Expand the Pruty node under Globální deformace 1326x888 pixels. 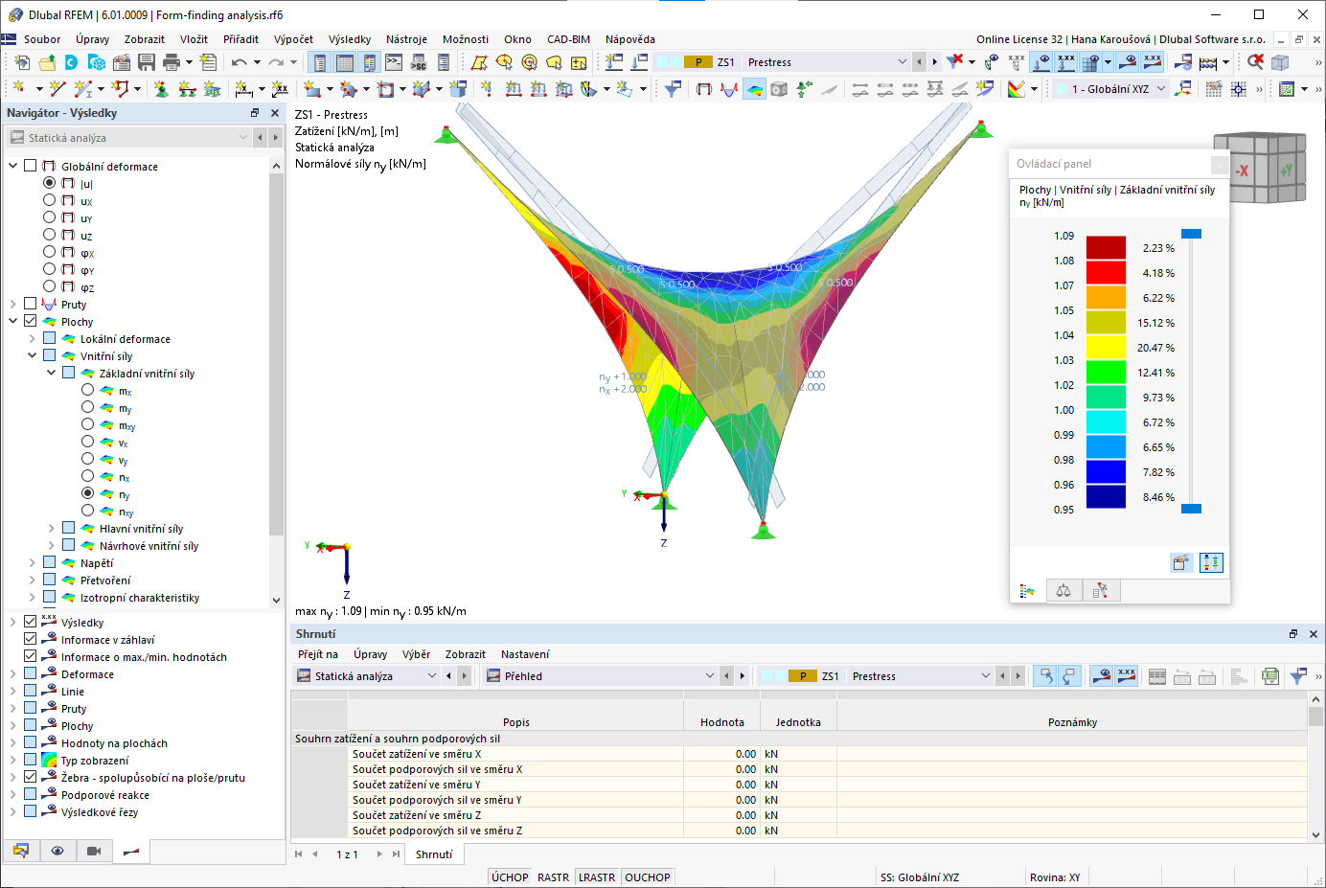tap(12, 304)
